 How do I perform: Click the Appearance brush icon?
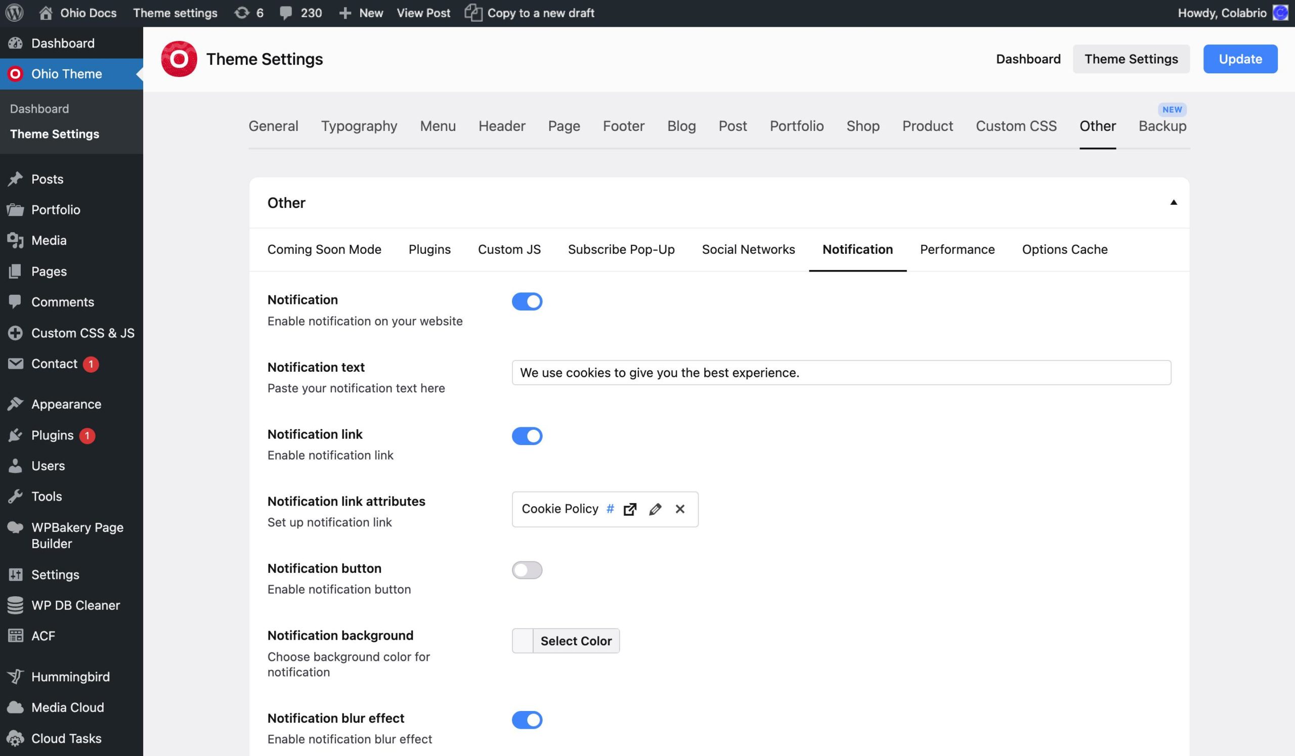(15, 404)
